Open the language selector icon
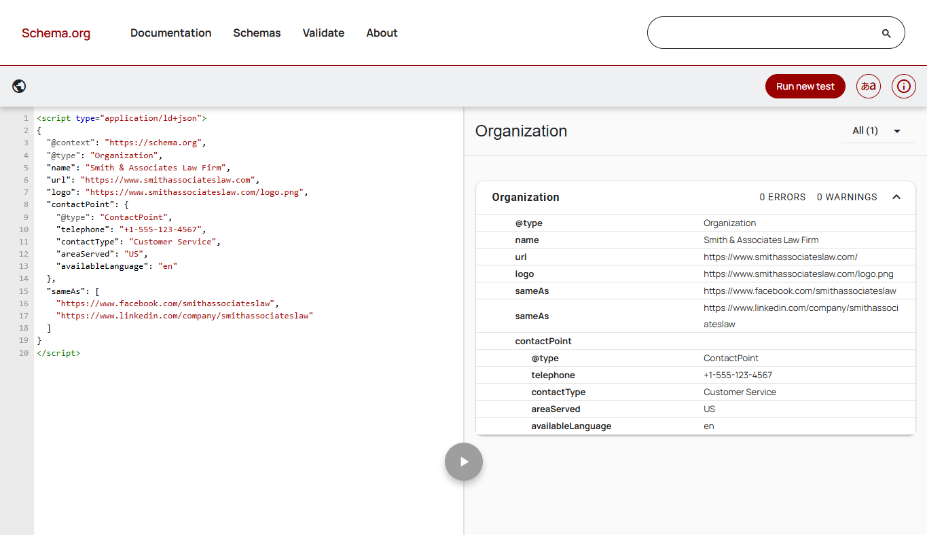 pos(868,86)
